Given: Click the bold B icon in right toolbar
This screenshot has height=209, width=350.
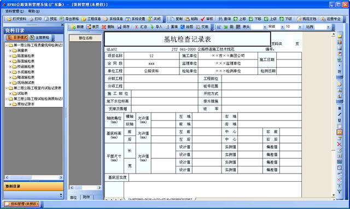Looking at the screenshot, I should coord(340,108).
